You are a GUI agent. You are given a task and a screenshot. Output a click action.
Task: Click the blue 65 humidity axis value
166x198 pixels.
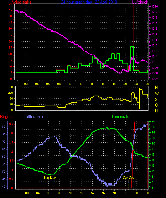(x=4, y=149)
